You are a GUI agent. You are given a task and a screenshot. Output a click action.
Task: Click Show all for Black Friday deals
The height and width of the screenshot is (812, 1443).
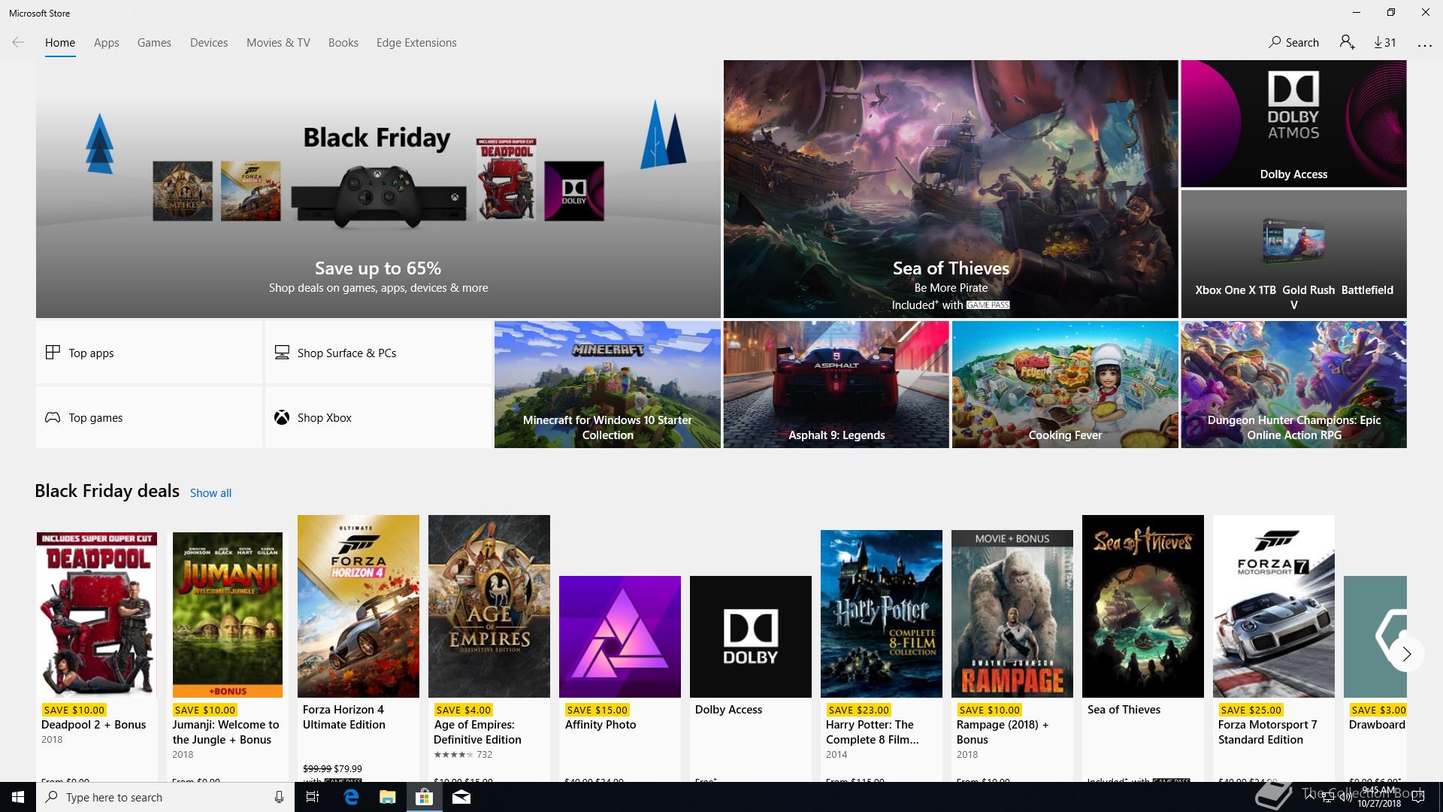tap(210, 493)
